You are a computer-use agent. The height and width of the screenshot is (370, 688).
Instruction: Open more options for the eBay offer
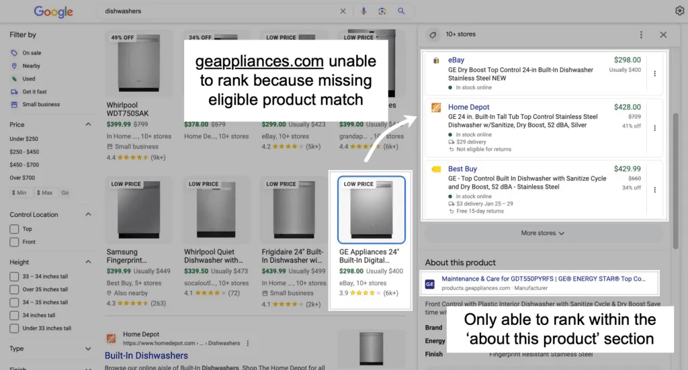click(x=654, y=74)
